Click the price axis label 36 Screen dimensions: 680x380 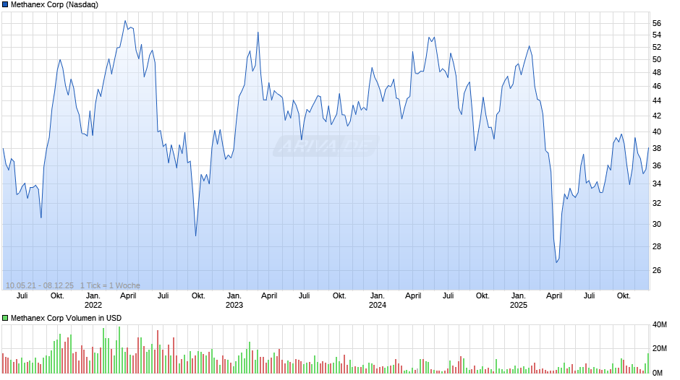[x=657, y=166]
